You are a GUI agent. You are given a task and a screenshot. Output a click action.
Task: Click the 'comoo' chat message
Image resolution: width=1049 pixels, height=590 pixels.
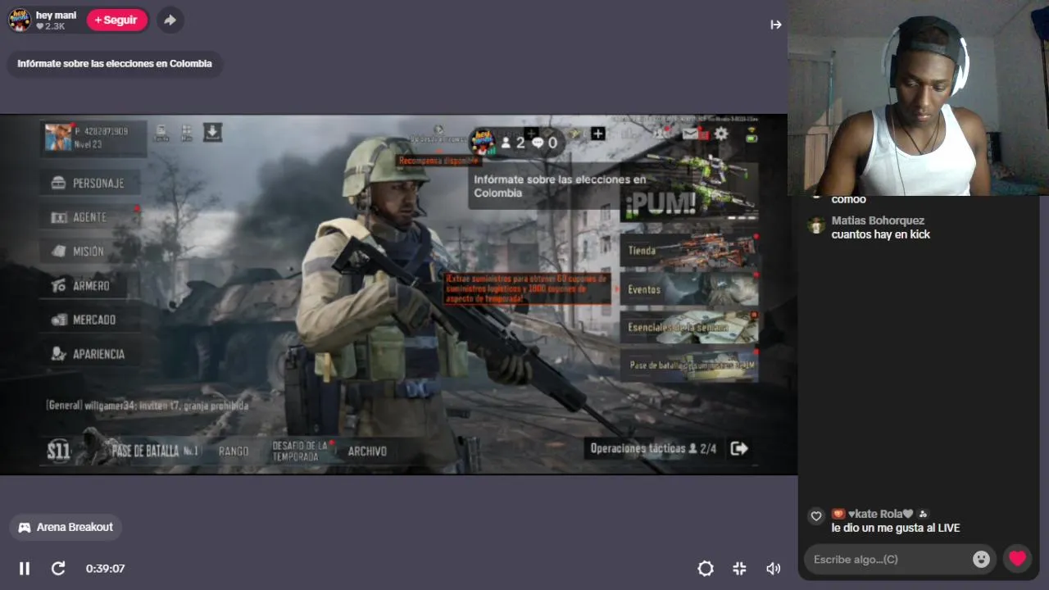848,199
